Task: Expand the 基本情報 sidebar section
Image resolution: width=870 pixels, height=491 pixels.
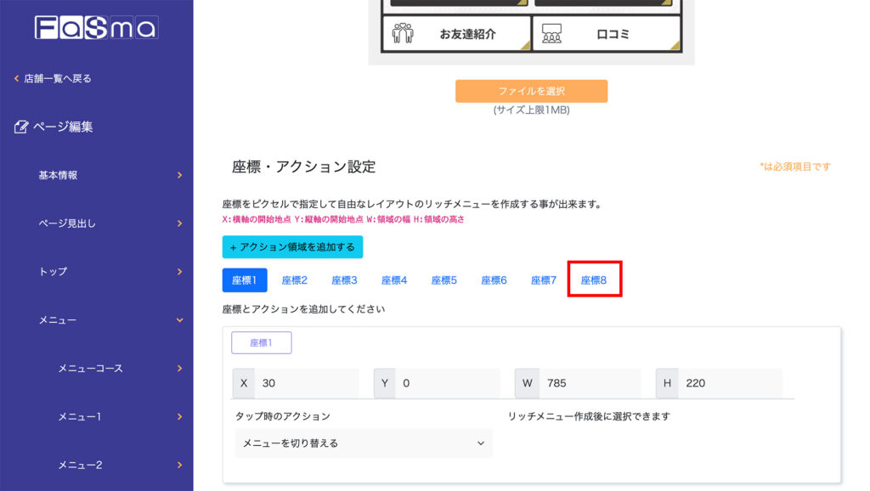Action: click(110, 175)
